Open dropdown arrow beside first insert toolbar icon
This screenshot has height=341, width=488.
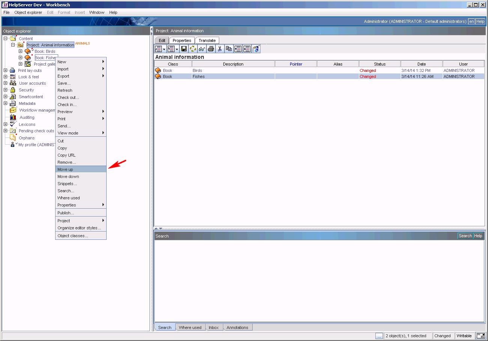164,49
